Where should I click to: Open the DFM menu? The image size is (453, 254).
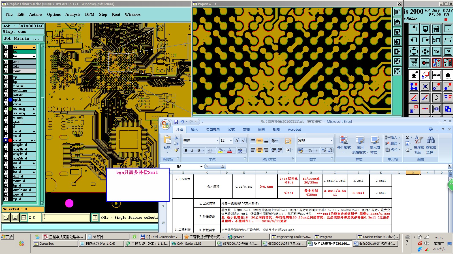[x=90, y=14]
